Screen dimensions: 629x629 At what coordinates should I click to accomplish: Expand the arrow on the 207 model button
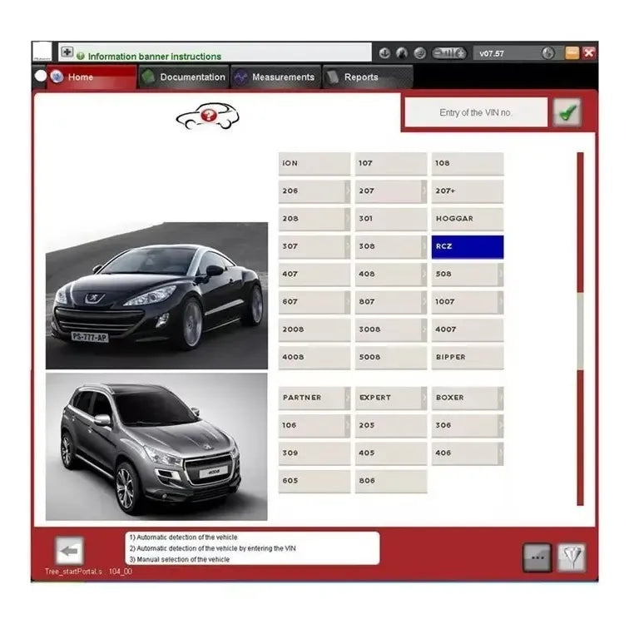click(424, 191)
